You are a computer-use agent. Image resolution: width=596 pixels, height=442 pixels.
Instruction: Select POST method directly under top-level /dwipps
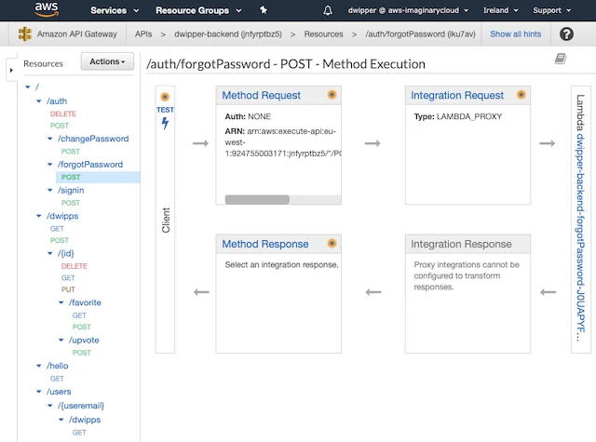pyautogui.click(x=60, y=240)
